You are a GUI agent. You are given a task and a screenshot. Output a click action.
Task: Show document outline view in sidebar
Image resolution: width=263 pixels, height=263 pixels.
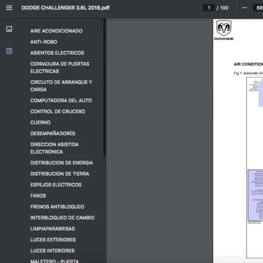pos(9,51)
